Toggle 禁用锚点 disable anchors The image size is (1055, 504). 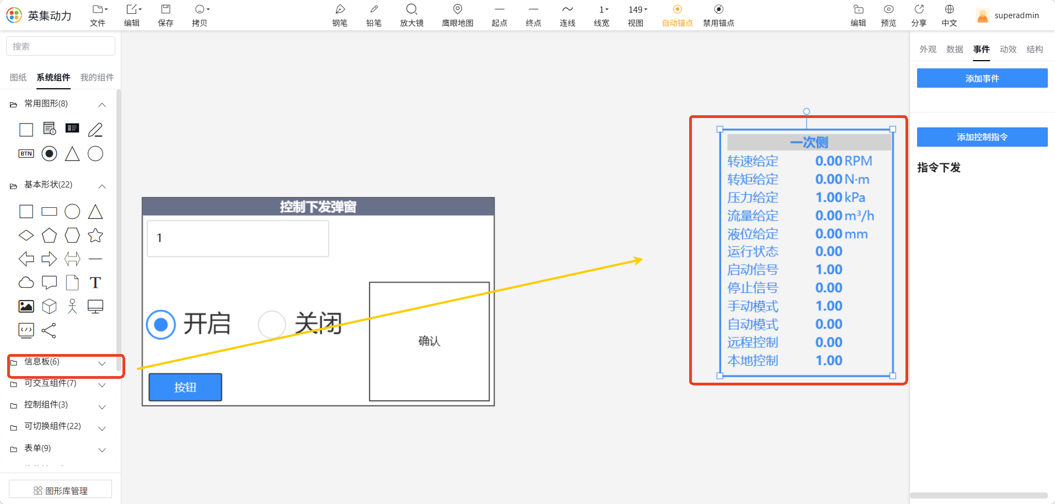(718, 15)
